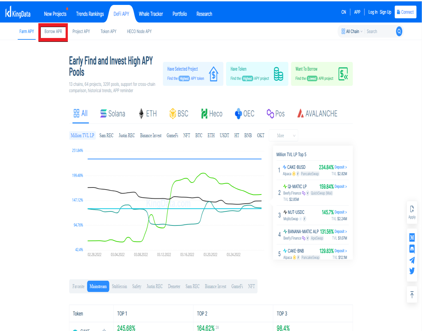Viewport: 422px width, 331px height.
Task: Open the More filters dropdown
Action: pos(283,135)
